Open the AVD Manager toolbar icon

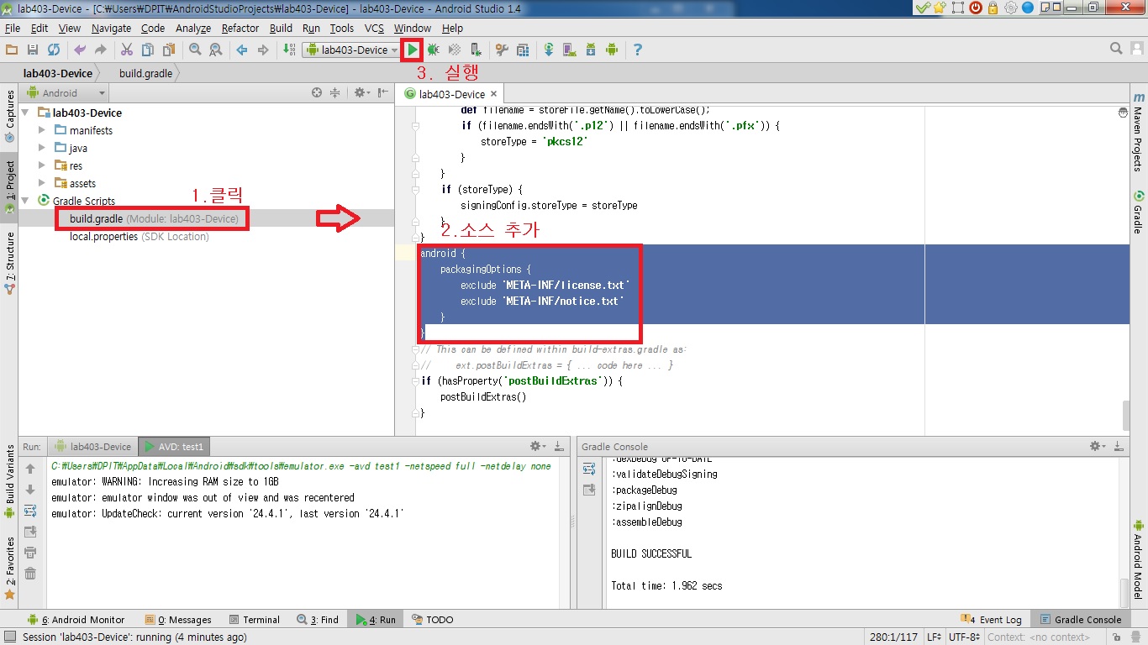(x=569, y=50)
